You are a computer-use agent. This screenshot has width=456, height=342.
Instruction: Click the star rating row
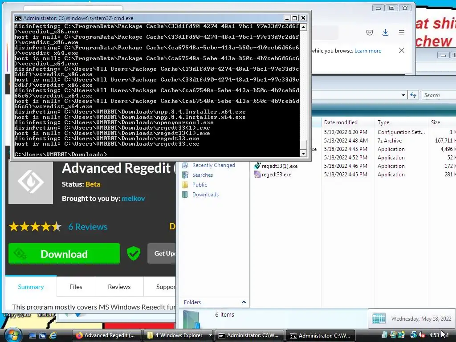pyautogui.click(x=35, y=227)
